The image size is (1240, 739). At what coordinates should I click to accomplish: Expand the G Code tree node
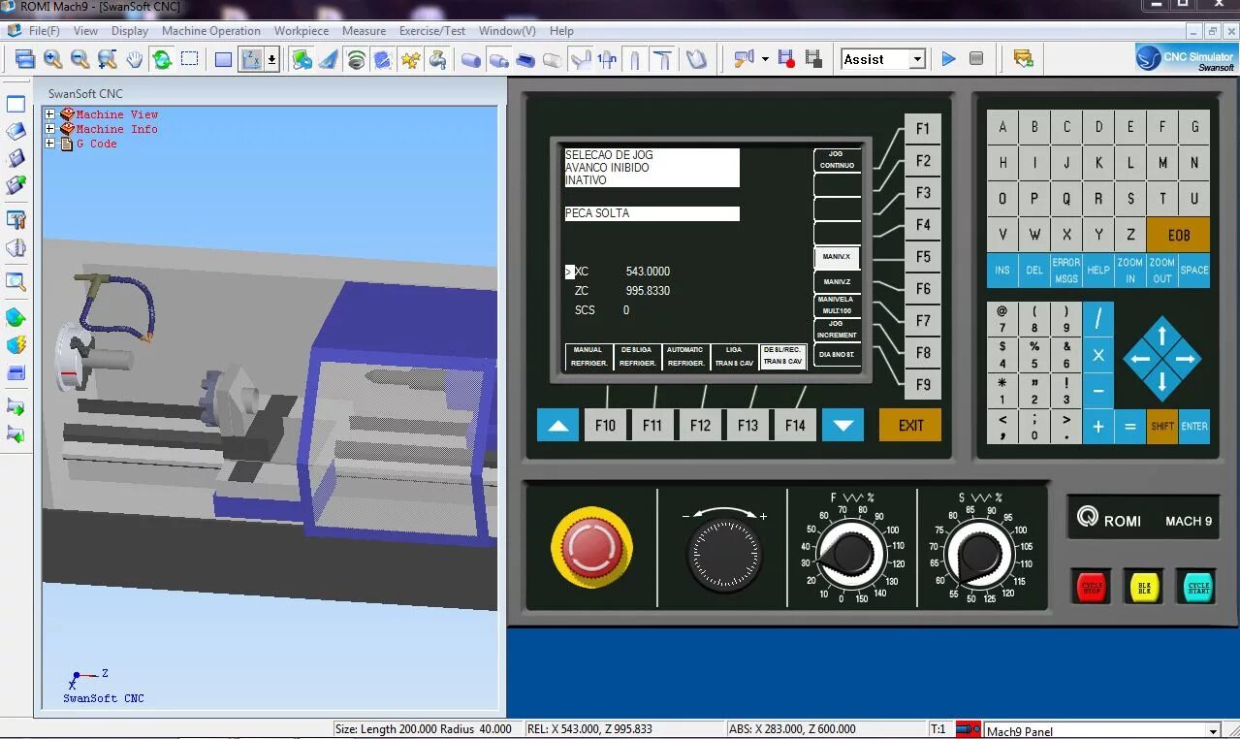[x=50, y=144]
